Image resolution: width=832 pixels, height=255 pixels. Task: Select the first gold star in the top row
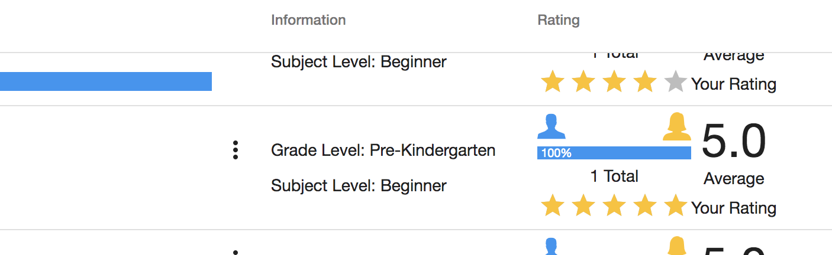553,83
